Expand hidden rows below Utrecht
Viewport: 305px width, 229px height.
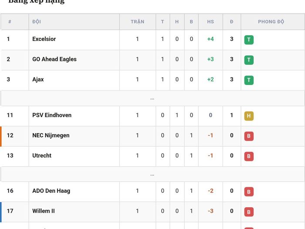point(152,175)
